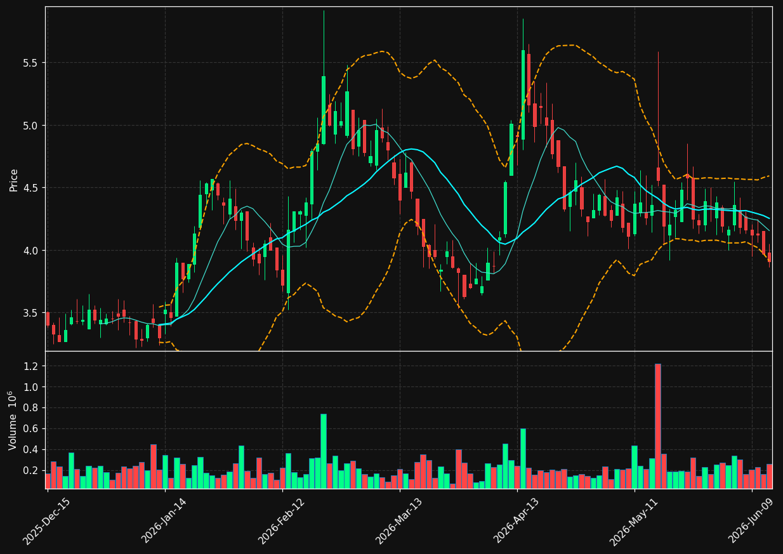
Task: Click the Price axis title
Action: pos(14,180)
